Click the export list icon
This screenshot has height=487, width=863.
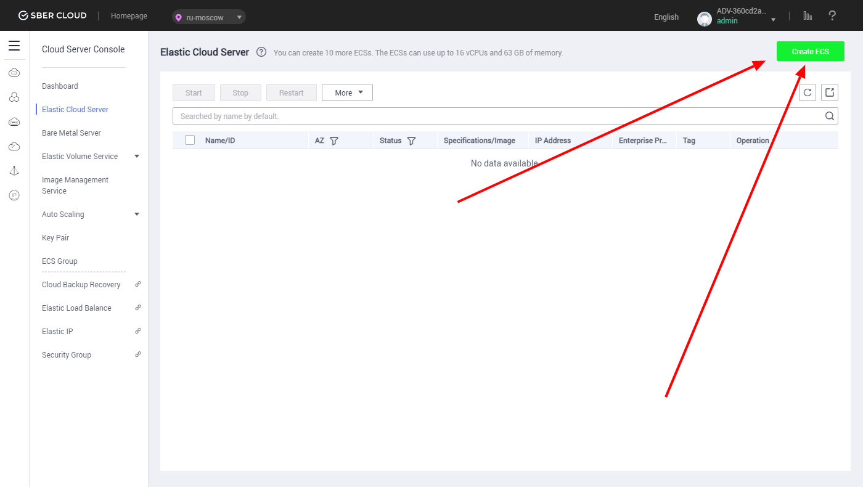pos(830,92)
